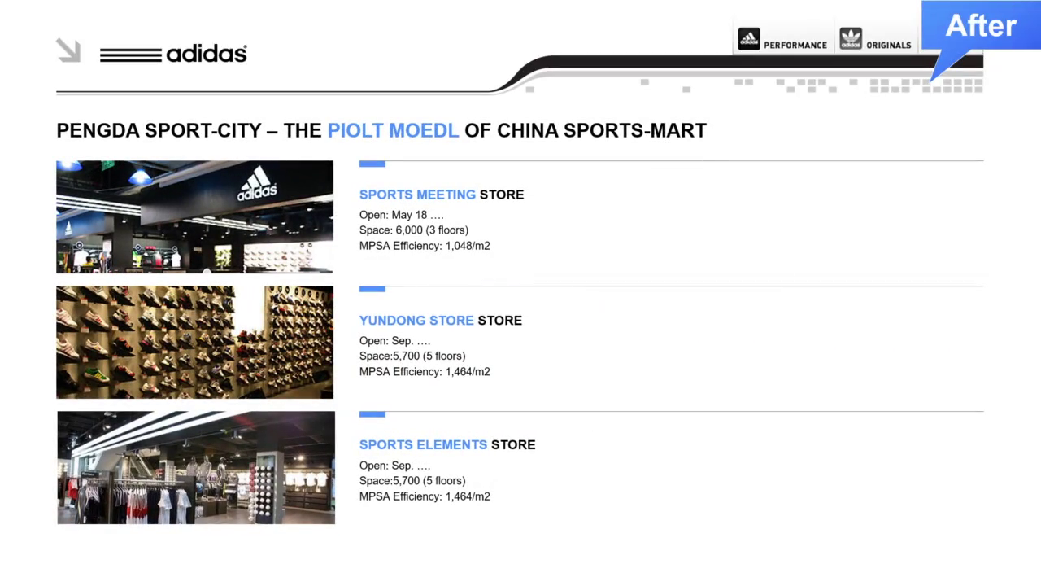Click the gray diagonal arrow icon
The image size is (1041, 586).
click(68, 50)
